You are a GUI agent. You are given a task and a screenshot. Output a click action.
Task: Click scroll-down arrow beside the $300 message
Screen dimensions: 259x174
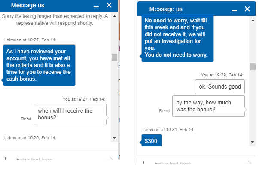point(253,141)
